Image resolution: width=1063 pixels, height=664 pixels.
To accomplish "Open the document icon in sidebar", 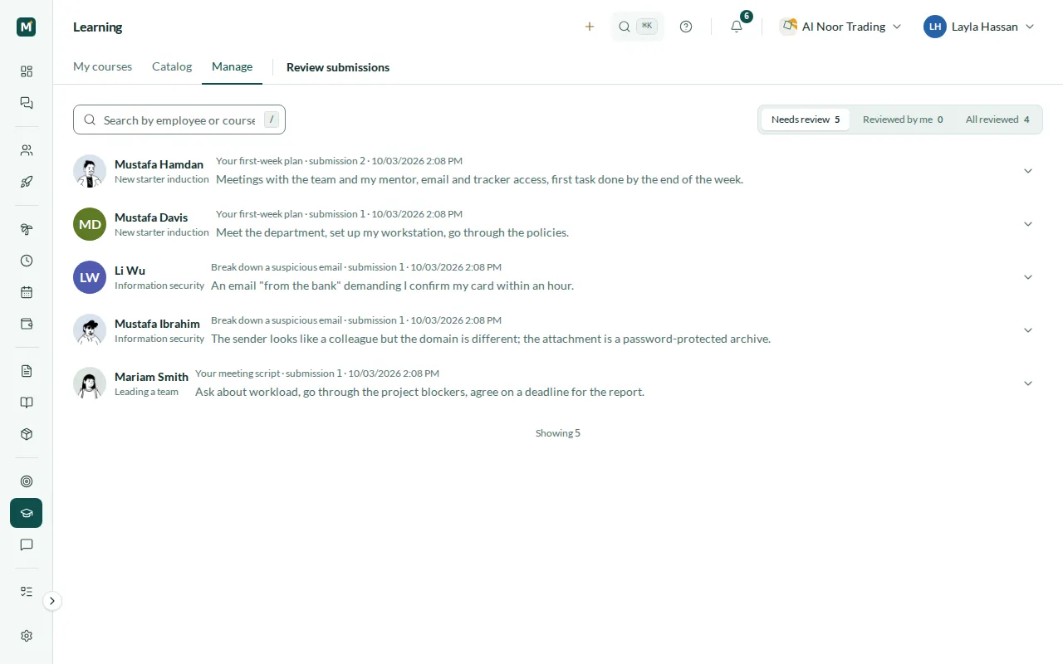I will [x=27, y=371].
